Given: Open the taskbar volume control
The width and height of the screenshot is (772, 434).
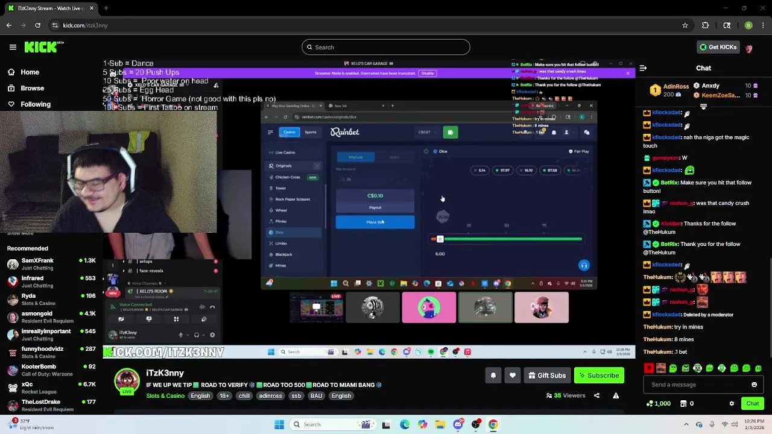Looking at the screenshot, I should [x=735, y=424].
